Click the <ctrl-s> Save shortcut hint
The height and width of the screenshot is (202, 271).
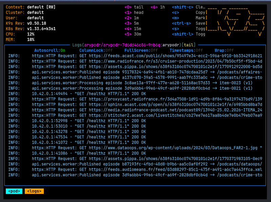tap(188, 23)
